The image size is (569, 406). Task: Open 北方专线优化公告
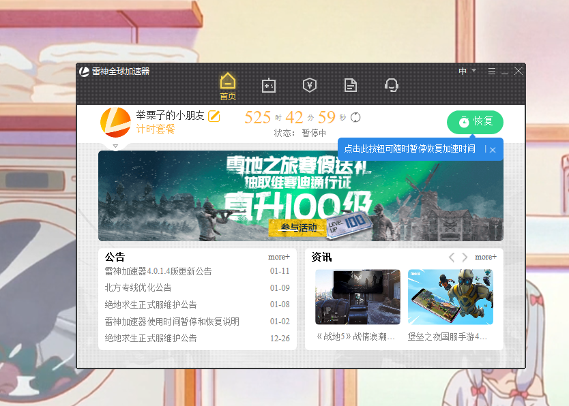coord(138,288)
